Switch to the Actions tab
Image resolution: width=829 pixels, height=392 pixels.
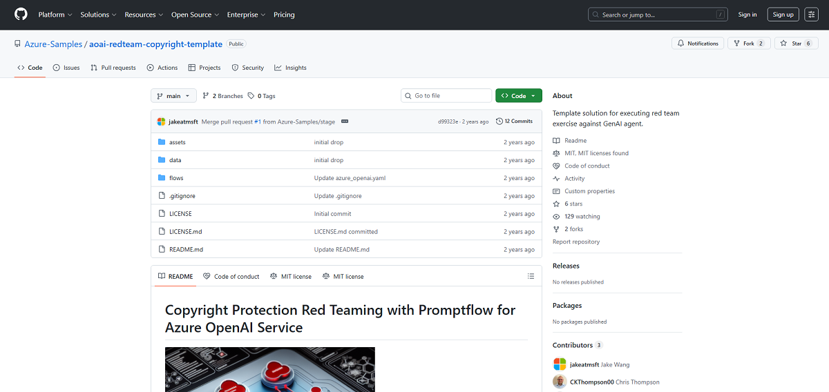click(x=162, y=68)
